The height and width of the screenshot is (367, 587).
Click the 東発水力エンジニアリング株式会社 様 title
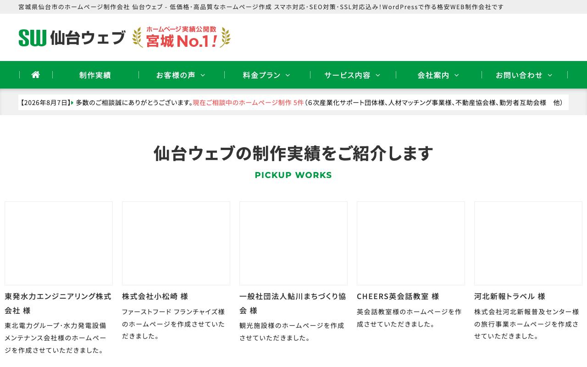(58, 303)
